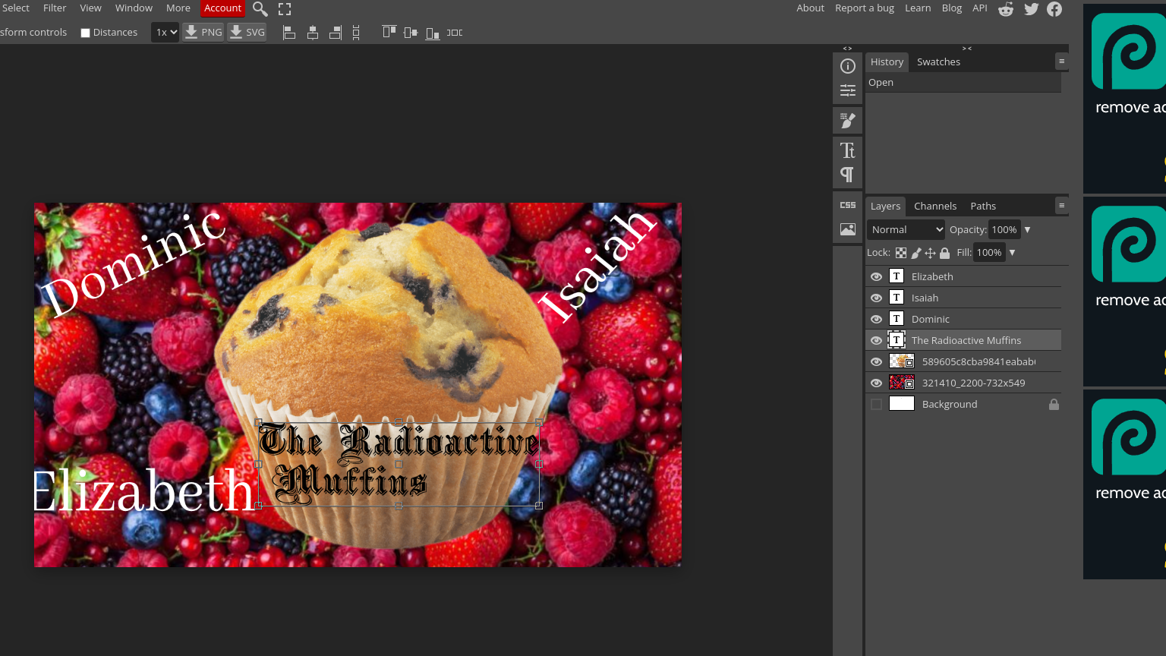Open the Character panel icon
1166x656 pixels.
[x=848, y=150]
